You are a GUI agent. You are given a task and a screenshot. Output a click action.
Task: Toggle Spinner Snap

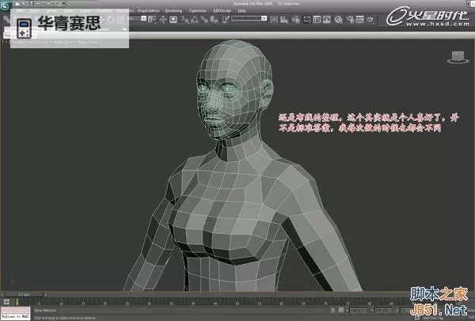215,20
